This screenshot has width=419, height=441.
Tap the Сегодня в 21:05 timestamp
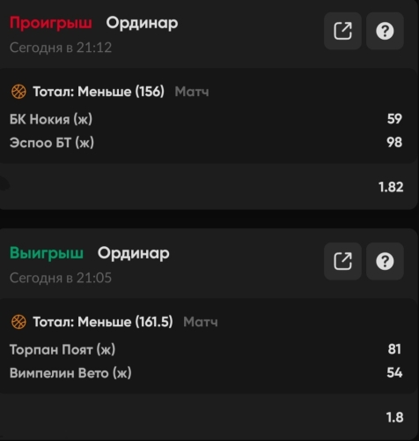[x=61, y=278]
